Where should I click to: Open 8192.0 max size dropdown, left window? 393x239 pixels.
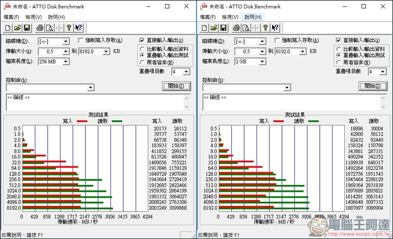point(106,52)
